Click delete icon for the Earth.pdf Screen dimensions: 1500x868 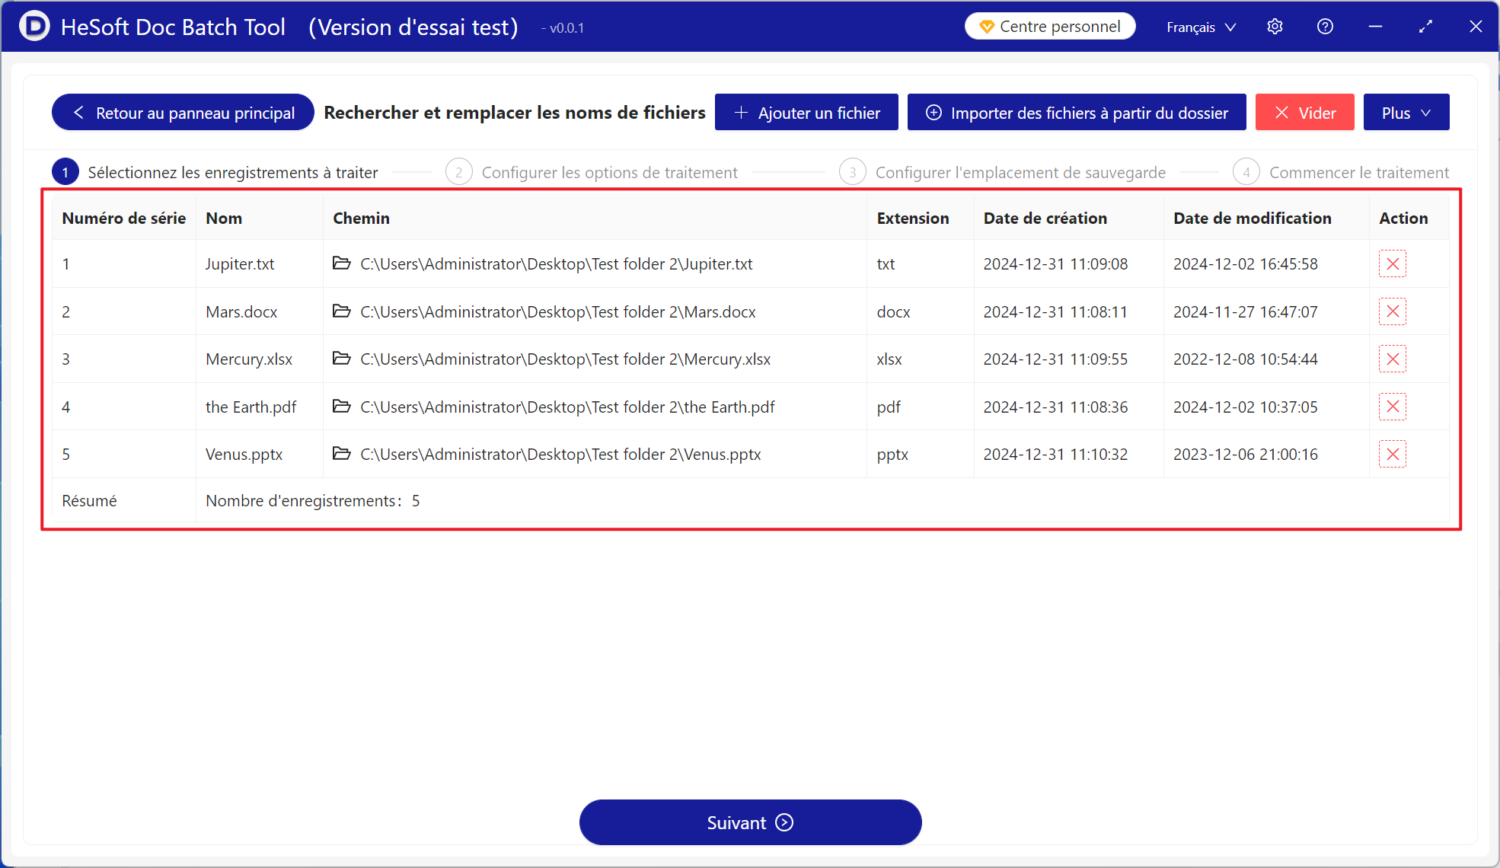pos(1392,407)
